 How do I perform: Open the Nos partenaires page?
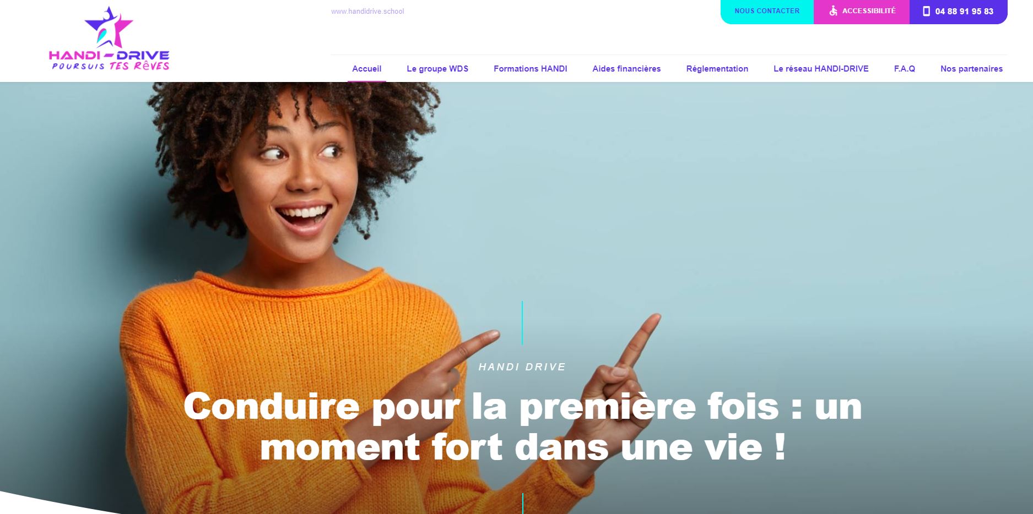pyautogui.click(x=971, y=69)
